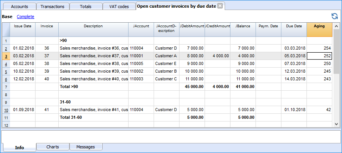Select the Issue Date column header
The width and height of the screenshot is (342, 153).
coord(23,29)
